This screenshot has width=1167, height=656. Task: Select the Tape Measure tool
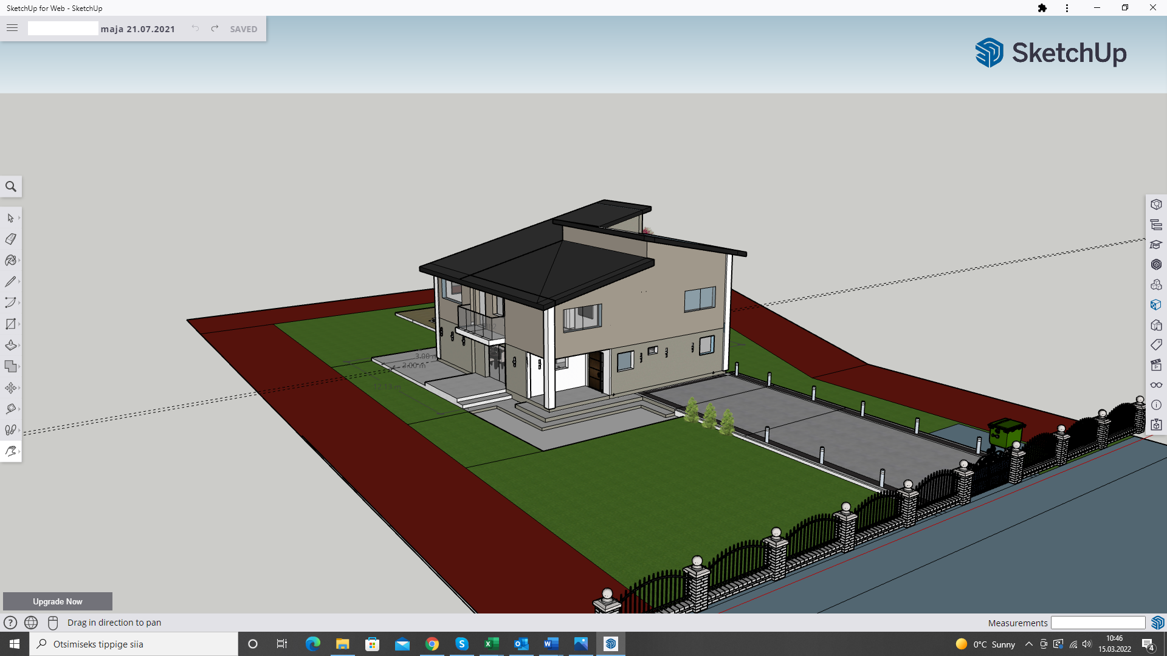pyautogui.click(x=10, y=409)
